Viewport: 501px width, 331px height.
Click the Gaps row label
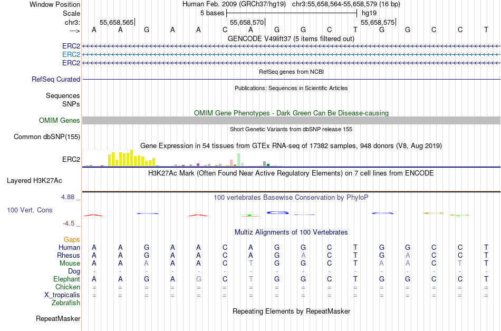pos(72,239)
